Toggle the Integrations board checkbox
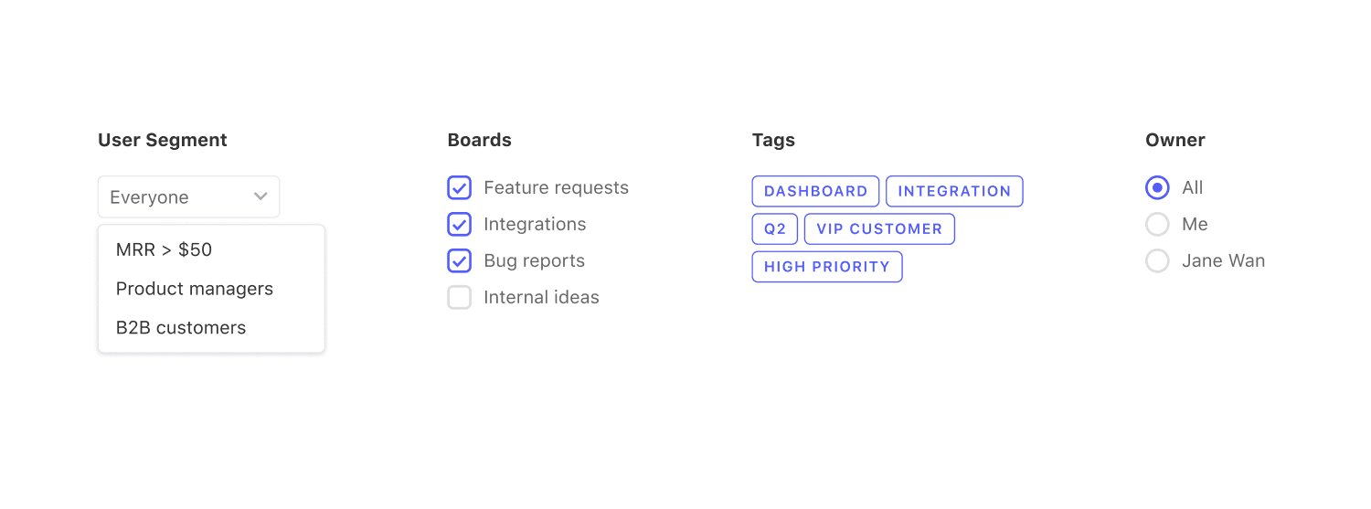Image resolution: width=1371 pixels, height=509 pixels. tap(459, 224)
